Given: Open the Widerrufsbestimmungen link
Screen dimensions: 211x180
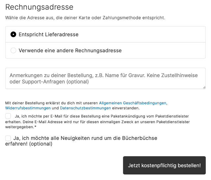Looking at the screenshot, I should coord(28,108).
